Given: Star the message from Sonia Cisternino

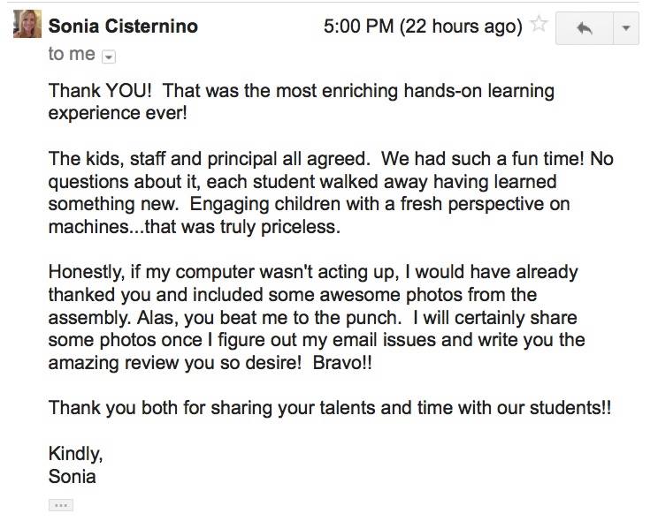Looking at the screenshot, I should coord(538,26).
